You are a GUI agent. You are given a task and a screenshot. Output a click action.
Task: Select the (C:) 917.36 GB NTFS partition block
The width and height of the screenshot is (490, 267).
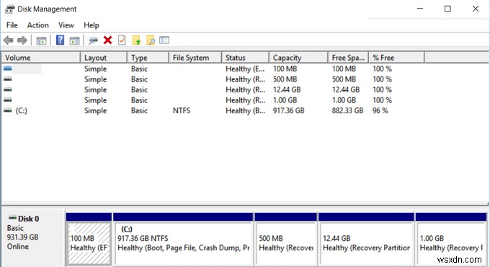[183, 240]
